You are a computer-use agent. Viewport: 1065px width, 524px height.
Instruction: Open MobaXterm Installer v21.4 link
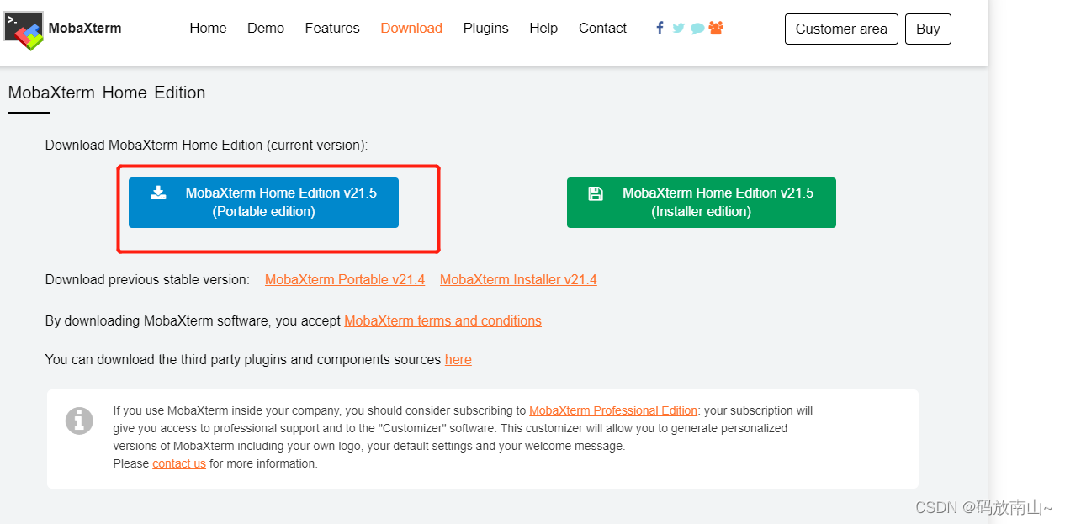518,279
